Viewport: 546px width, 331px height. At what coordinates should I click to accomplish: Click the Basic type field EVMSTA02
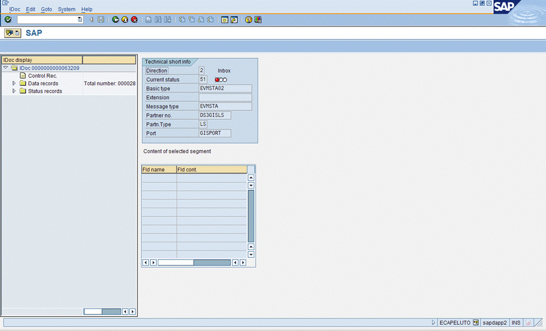pyautogui.click(x=226, y=88)
